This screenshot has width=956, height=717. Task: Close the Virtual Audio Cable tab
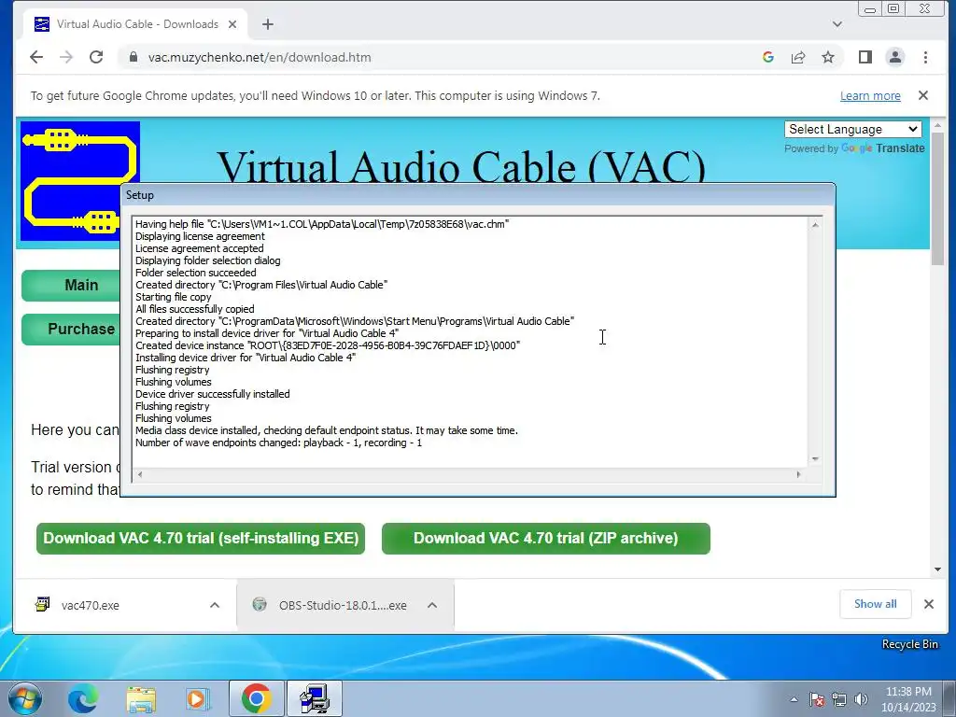click(232, 24)
